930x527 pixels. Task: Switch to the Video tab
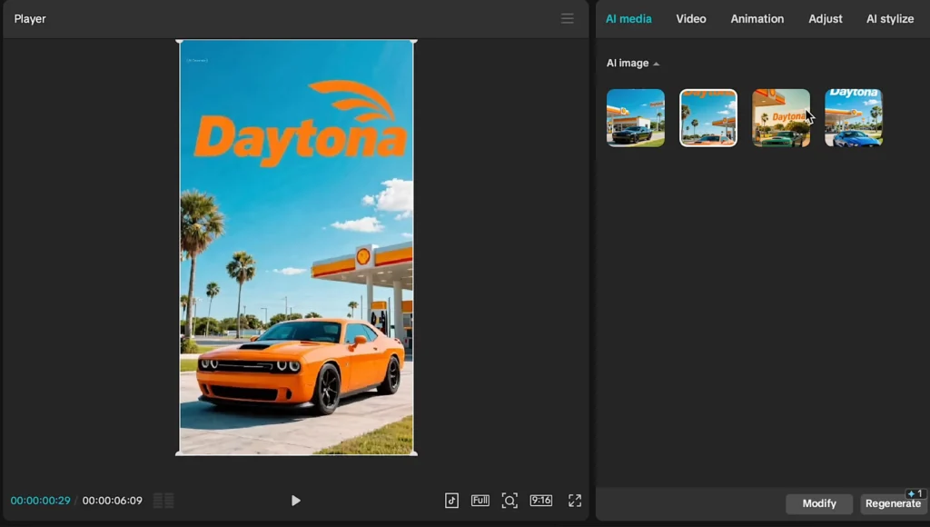coord(691,19)
